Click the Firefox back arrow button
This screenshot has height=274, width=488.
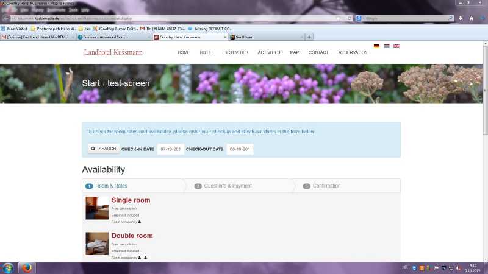[7, 18]
